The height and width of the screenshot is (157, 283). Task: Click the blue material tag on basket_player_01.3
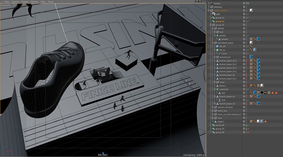point(258,64)
